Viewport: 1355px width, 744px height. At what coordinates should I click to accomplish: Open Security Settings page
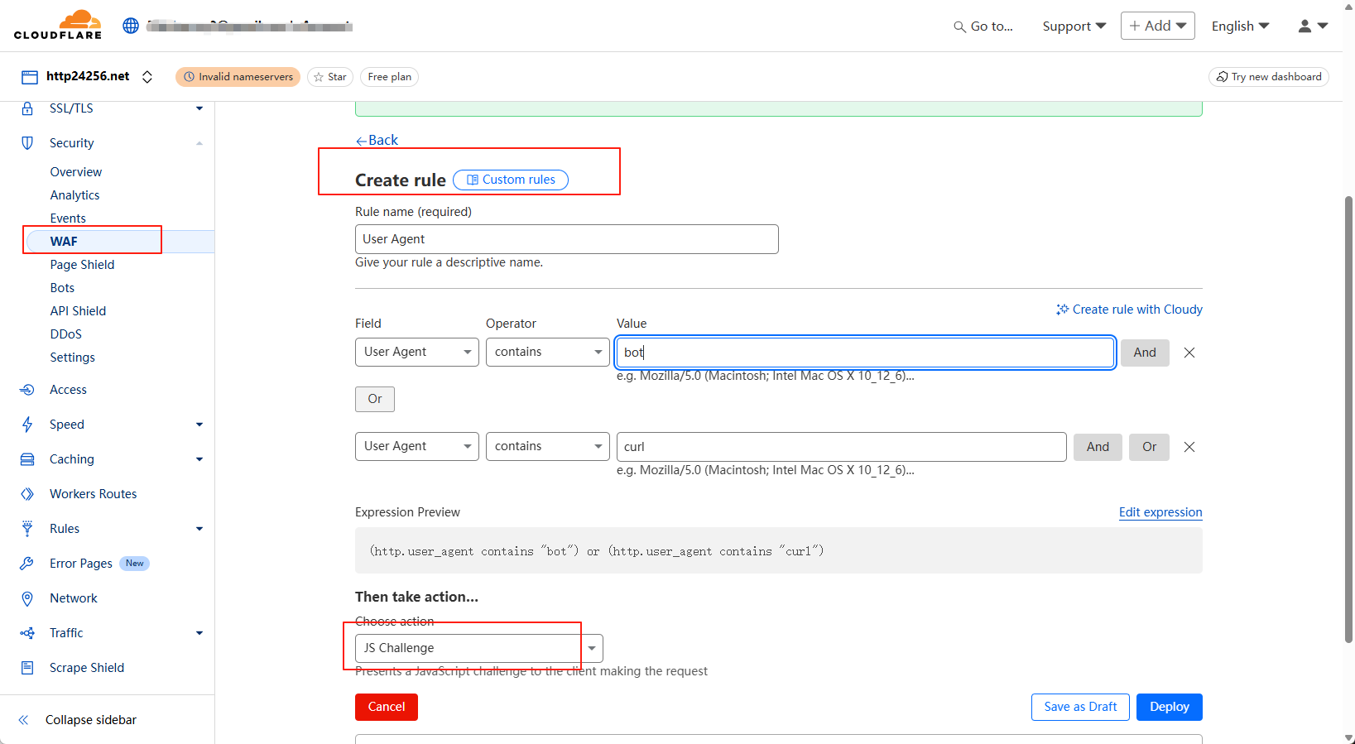point(72,358)
